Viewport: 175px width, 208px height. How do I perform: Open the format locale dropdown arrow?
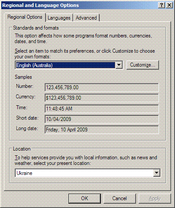coord(119,65)
